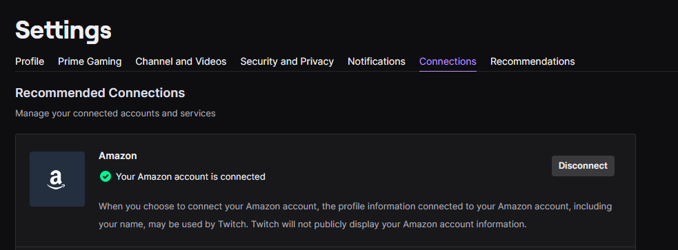Disconnect the Amazon account
Image resolution: width=678 pixels, height=250 pixels.
tap(583, 166)
